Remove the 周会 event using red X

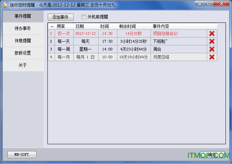click(x=212, y=49)
